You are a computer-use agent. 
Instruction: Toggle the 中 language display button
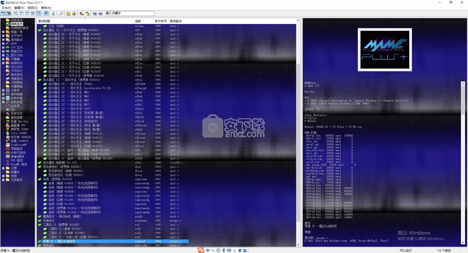click(x=46, y=13)
